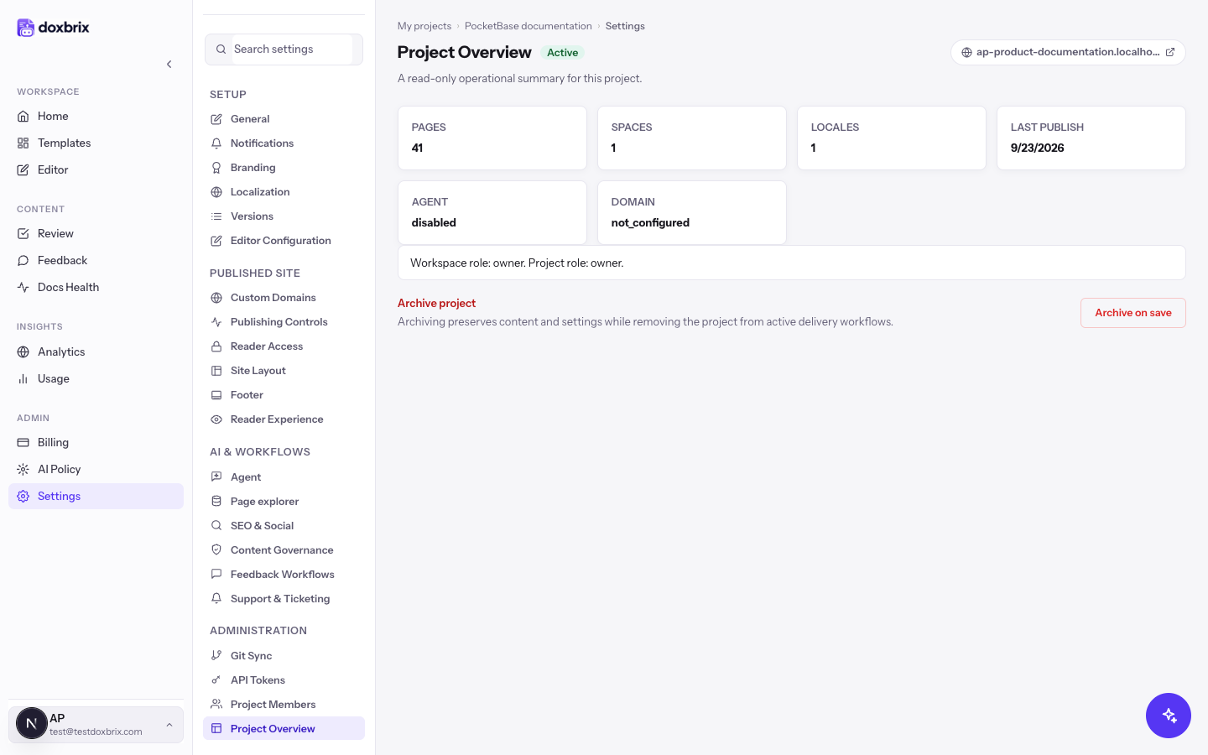This screenshot has height=755, width=1208.
Task: Collapse the left sidebar with the chevron
Action: 169,65
